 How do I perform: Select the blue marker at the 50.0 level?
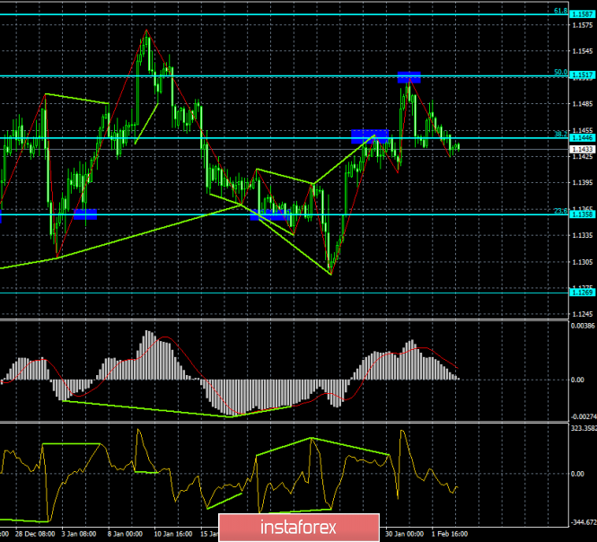[408, 76]
